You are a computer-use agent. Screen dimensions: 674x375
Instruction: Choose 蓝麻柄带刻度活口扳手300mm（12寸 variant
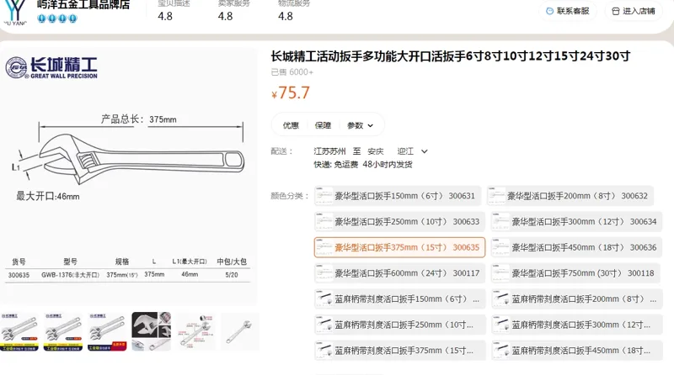pos(576,325)
